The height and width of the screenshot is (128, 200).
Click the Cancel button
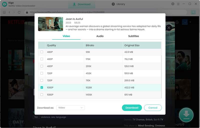153,108
